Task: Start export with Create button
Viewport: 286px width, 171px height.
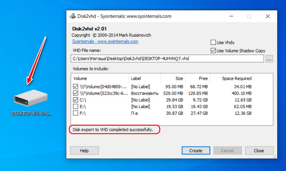Action: (x=196, y=151)
